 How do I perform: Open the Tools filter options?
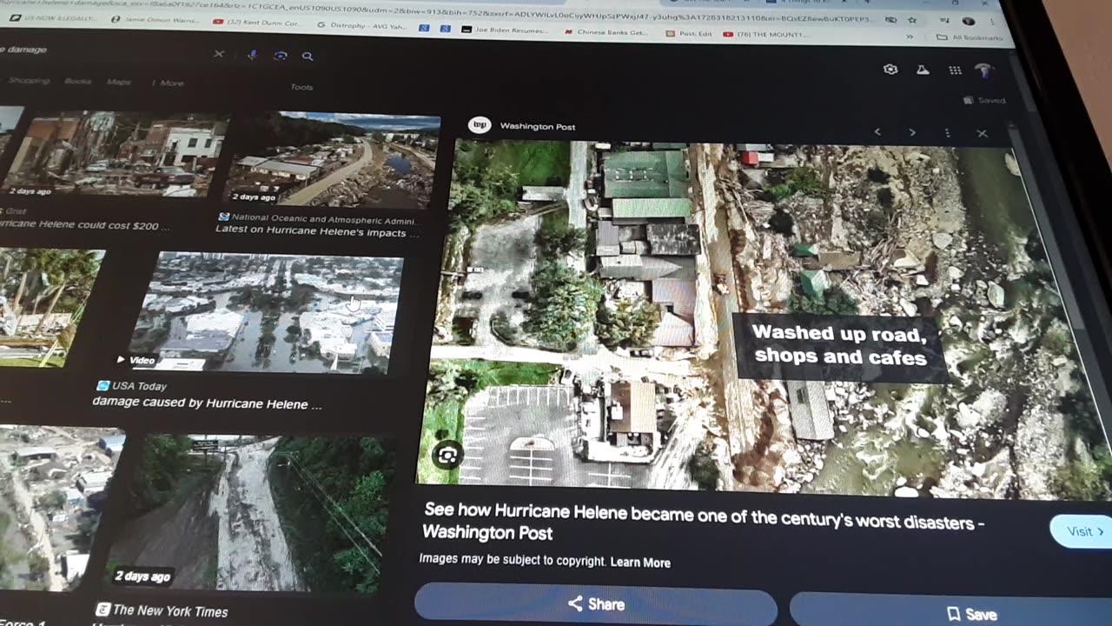pos(301,87)
